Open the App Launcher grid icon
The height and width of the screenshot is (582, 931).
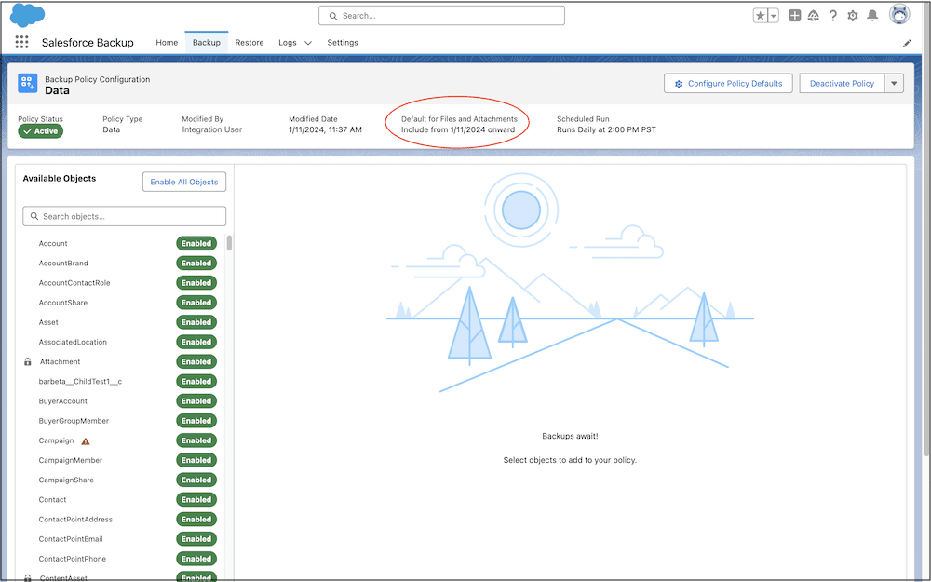point(22,42)
